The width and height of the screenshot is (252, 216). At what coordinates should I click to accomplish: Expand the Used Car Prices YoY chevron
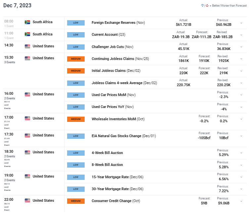241,107
